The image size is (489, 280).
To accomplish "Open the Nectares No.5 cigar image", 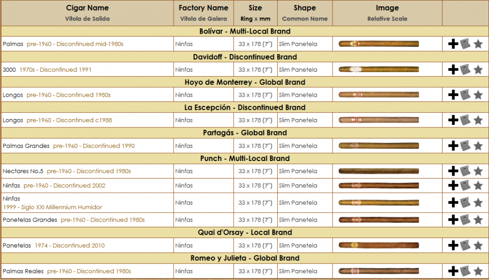I will [379, 171].
